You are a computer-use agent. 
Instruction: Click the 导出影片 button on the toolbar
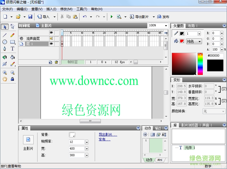[139, 16]
